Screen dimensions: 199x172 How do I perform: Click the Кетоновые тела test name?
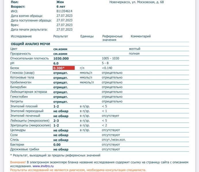coord(22,77)
